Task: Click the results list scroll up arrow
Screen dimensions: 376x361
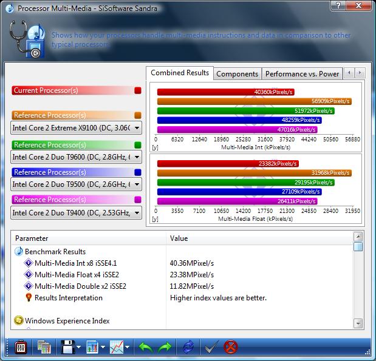Action: tap(358, 237)
